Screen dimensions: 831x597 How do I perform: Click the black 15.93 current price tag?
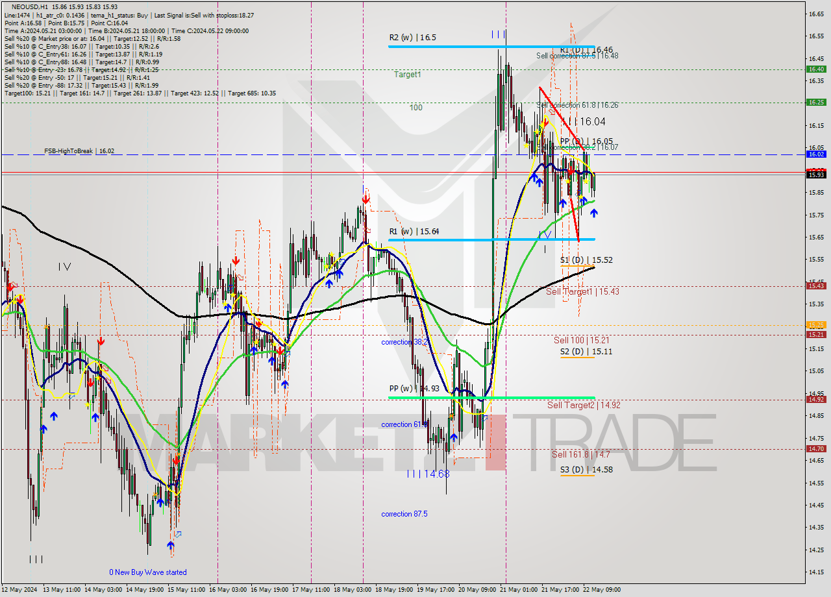point(816,175)
